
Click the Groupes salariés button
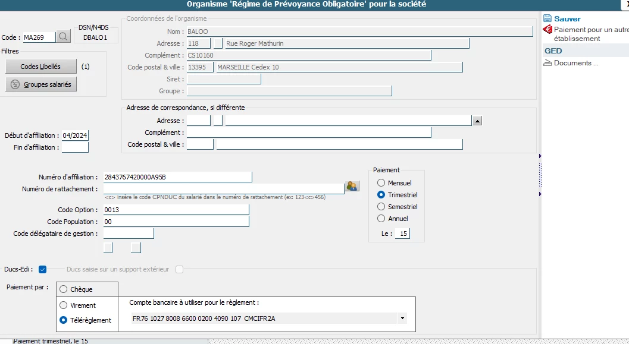[41, 84]
